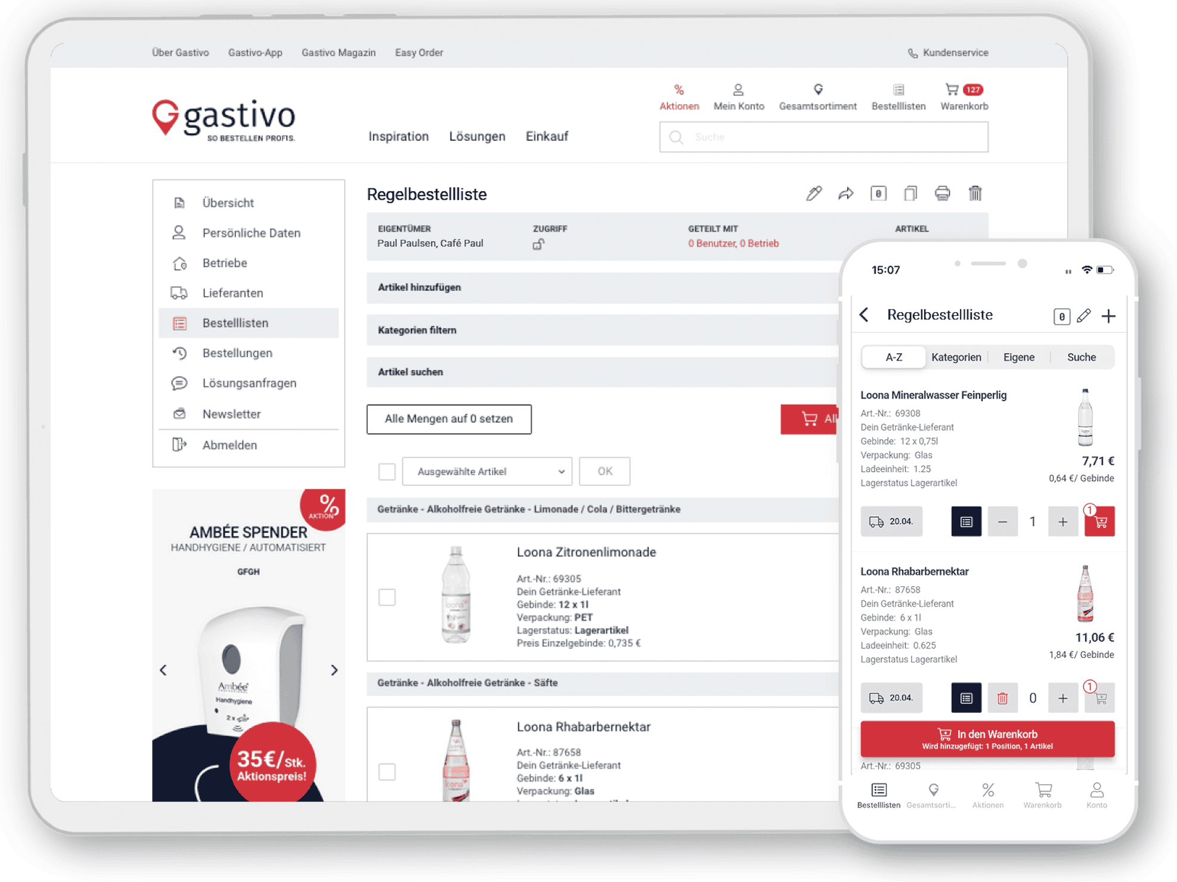Click the gastivo logo
The image size is (1177, 882).
224,120
